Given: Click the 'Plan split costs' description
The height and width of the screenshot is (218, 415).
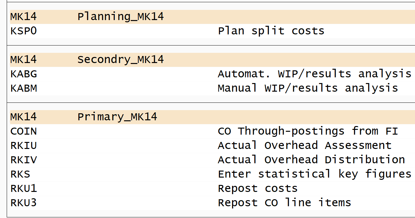Looking at the screenshot, I should pos(271,31).
